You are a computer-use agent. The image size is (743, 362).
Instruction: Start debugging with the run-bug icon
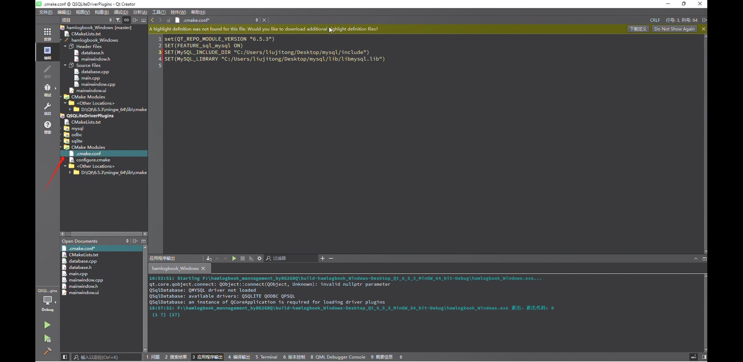point(47,339)
